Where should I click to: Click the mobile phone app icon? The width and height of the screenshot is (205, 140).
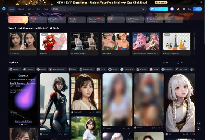[198, 129]
